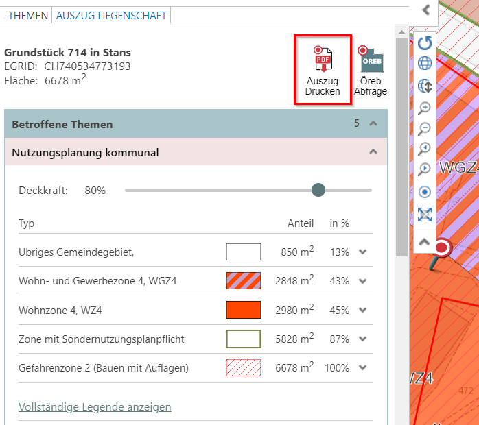Image resolution: width=479 pixels, height=425 pixels.
Task: Open the Vollständige Legende anzeigen link
Action: 95,407
